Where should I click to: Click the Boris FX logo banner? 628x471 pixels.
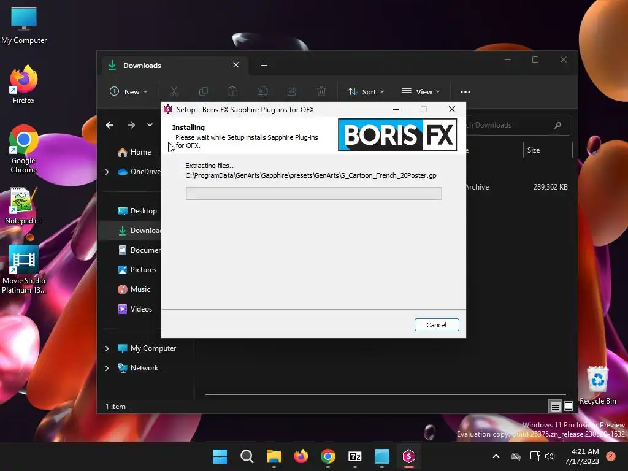coord(397,135)
